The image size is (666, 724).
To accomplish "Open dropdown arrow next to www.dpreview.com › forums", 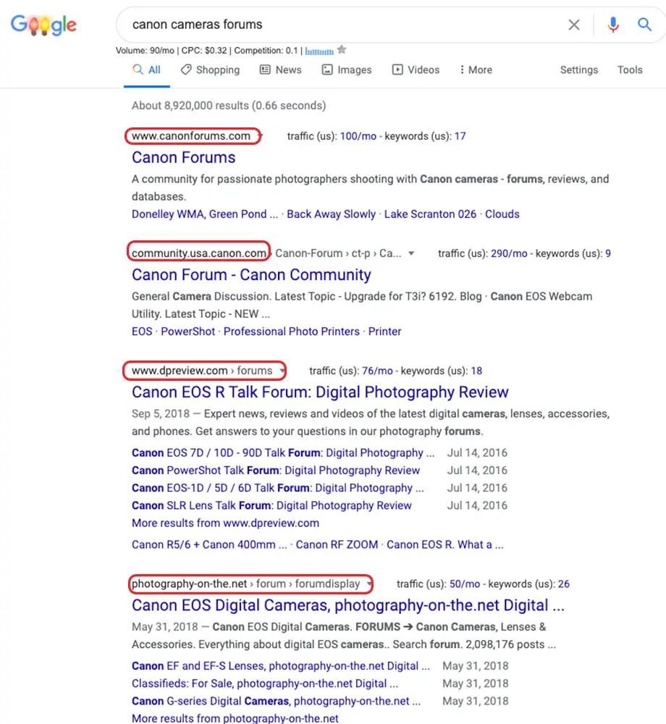I will pyautogui.click(x=282, y=371).
